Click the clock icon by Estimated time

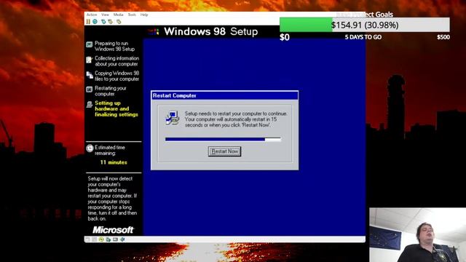click(90, 148)
